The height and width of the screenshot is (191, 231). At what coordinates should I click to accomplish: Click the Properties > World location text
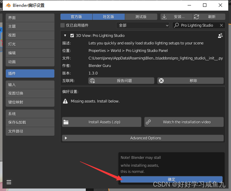(x=128, y=51)
